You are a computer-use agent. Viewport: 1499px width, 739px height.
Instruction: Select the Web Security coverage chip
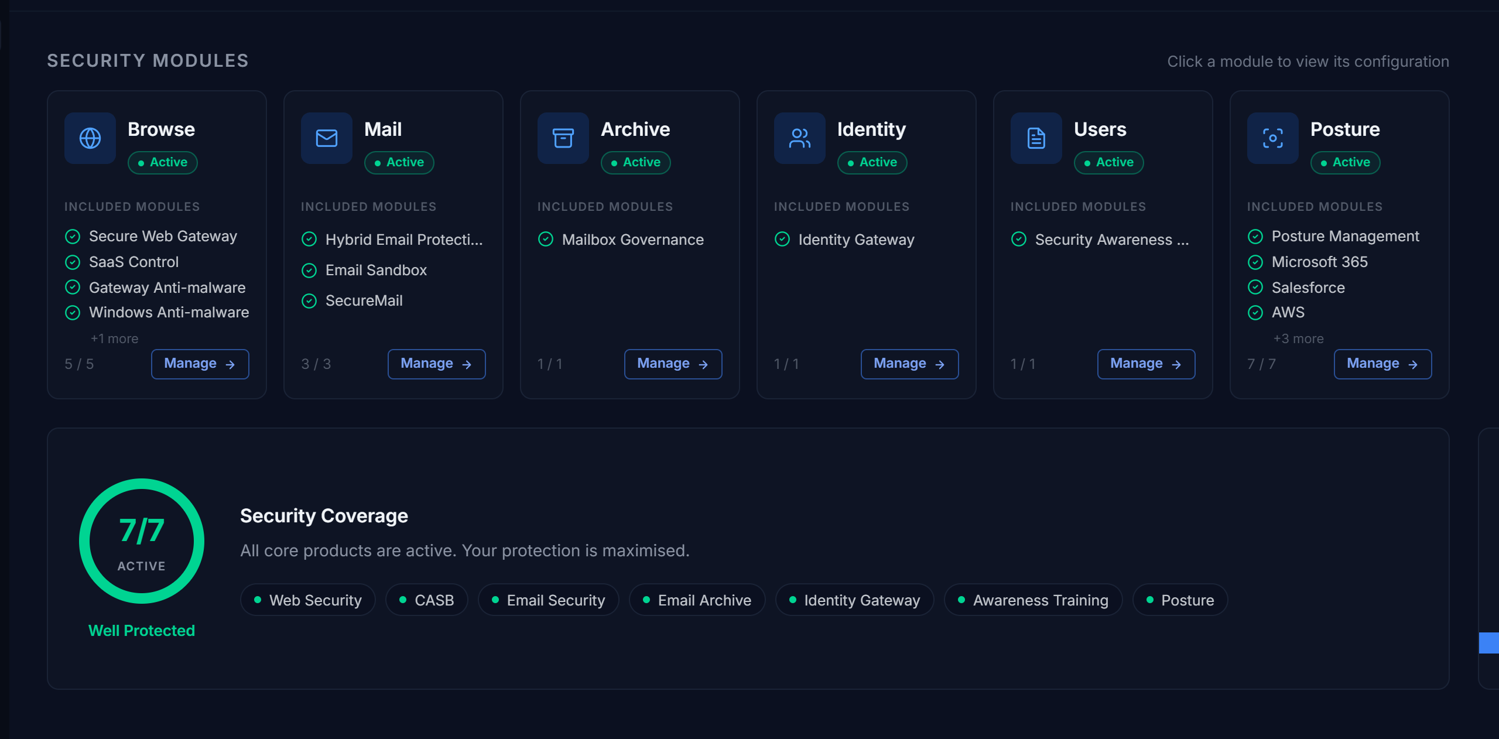(308, 600)
